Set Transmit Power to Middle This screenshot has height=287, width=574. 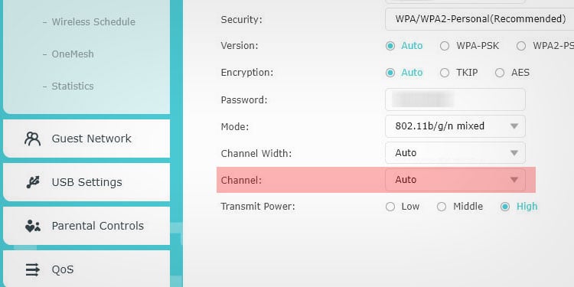click(442, 207)
